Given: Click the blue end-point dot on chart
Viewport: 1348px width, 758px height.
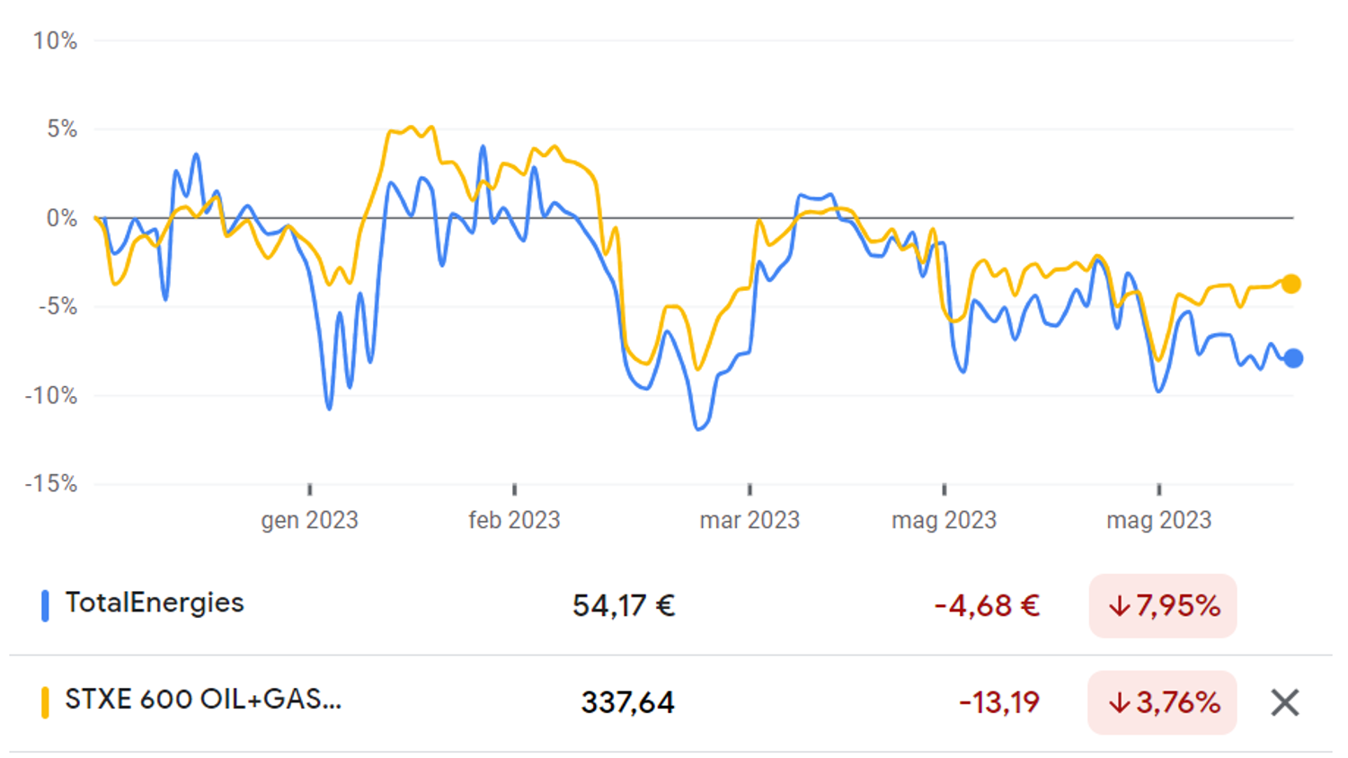Looking at the screenshot, I should pos(1293,358).
